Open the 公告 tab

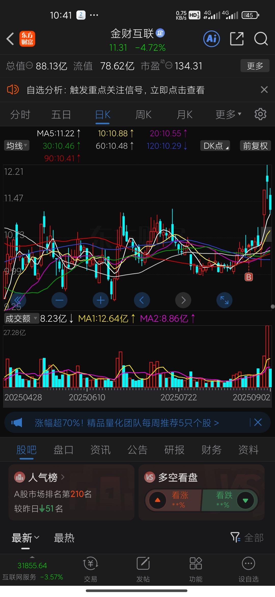point(137,450)
